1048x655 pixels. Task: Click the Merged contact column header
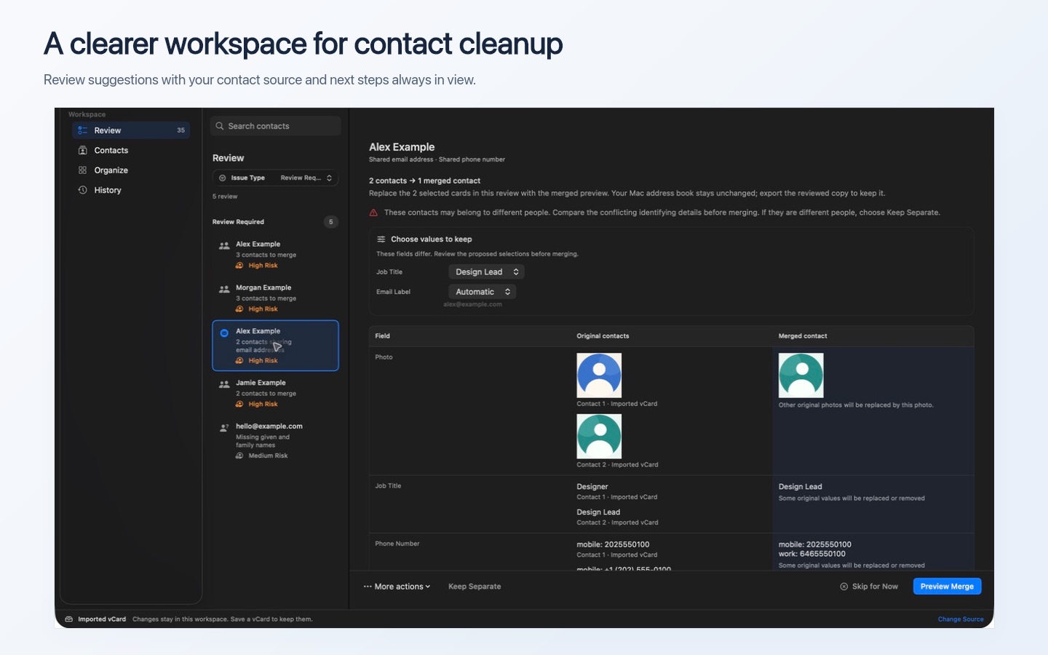pyautogui.click(x=803, y=336)
